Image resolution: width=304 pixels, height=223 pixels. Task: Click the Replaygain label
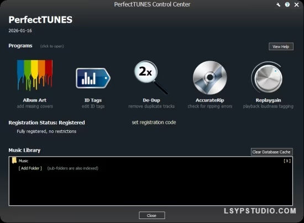(x=268, y=100)
